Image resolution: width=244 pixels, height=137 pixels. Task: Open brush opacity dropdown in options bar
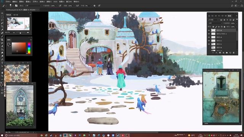[x=57, y=6]
